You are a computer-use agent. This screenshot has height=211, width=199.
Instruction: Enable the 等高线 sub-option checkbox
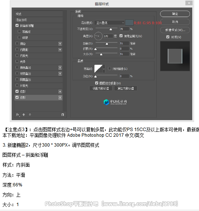pyautogui.click(x=19, y=31)
